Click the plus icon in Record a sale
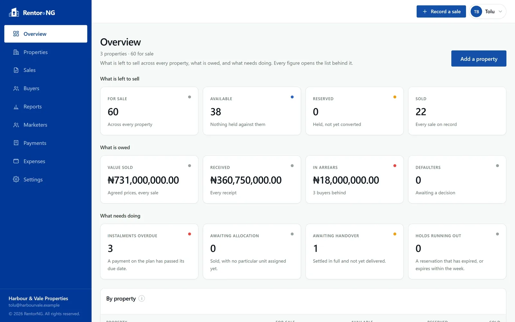Image resolution: width=515 pixels, height=322 pixels. (425, 12)
